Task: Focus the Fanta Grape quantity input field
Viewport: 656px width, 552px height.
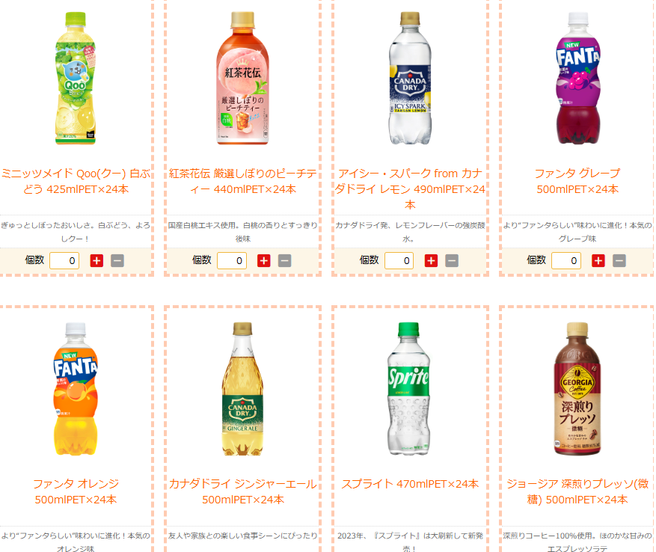Action: click(566, 261)
